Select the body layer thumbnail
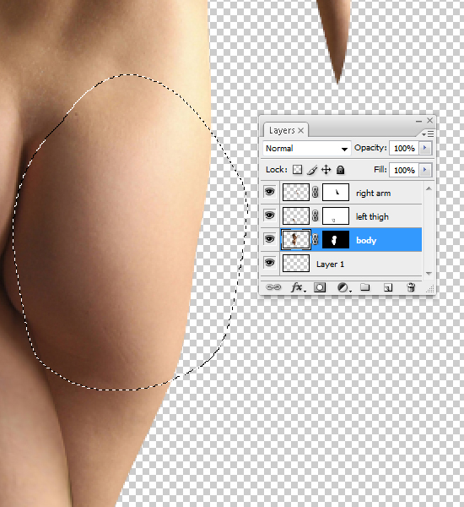The width and height of the screenshot is (464, 507). click(x=296, y=240)
